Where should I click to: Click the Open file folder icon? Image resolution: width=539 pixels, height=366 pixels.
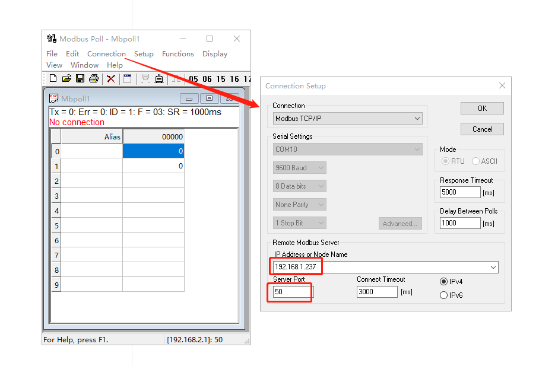[66, 78]
